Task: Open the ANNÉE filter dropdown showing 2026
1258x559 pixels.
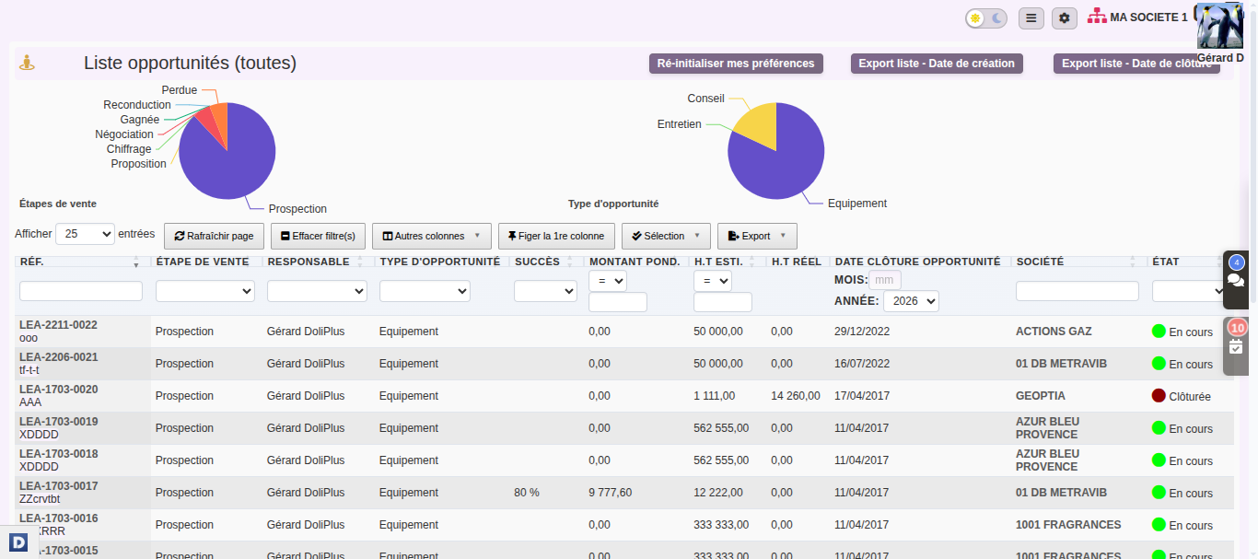Action: (911, 301)
